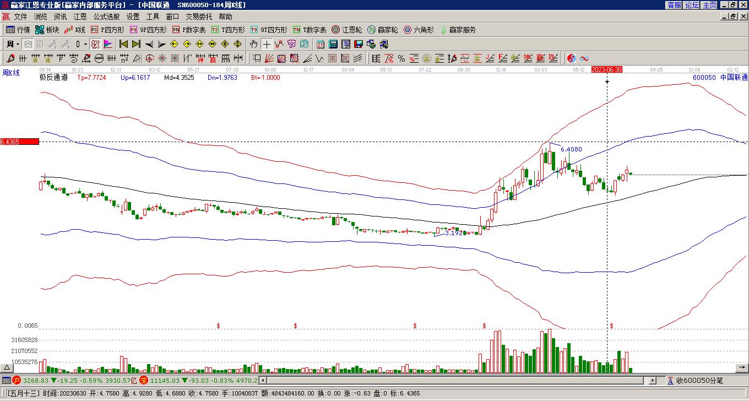Open the 交易委托 menu

point(199,17)
